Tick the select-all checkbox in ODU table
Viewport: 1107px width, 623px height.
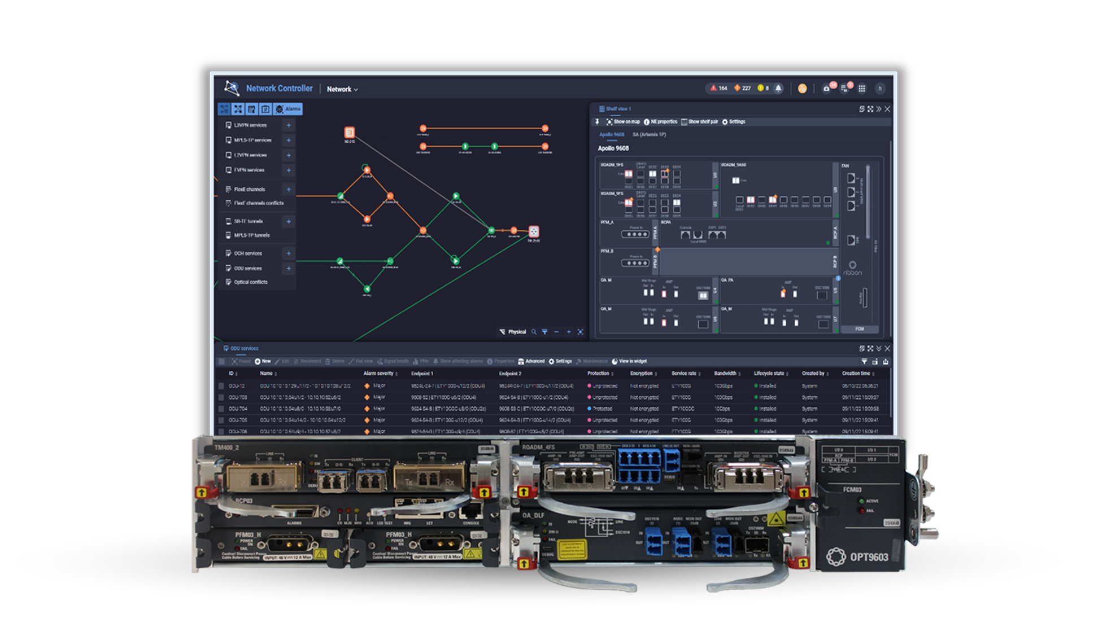point(221,362)
